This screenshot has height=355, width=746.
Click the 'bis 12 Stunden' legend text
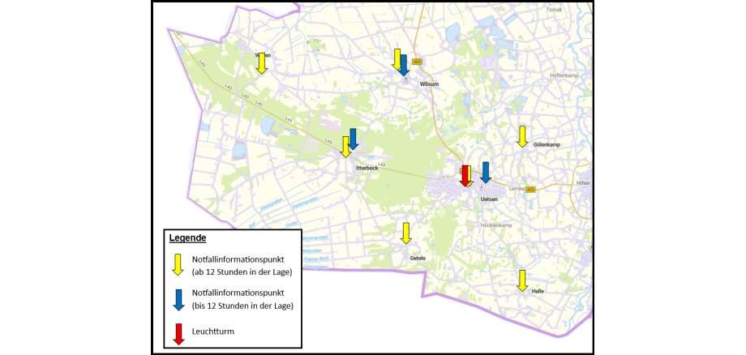pyautogui.click(x=242, y=305)
